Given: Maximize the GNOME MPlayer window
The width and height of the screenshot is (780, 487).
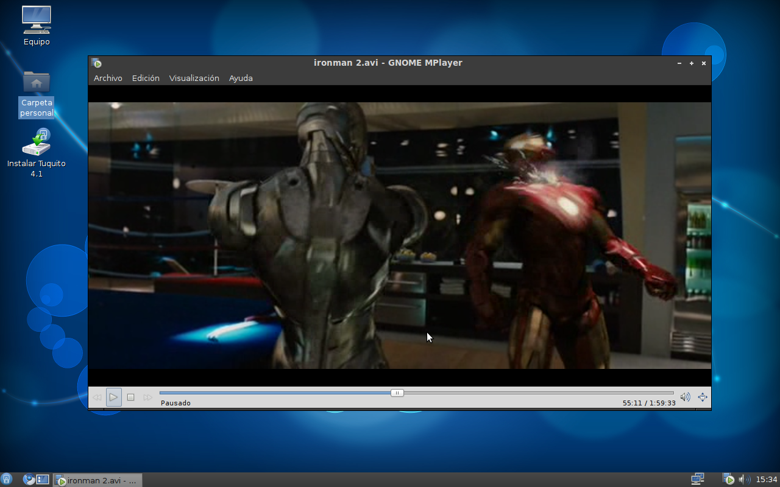Looking at the screenshot, I should point(692,63).
